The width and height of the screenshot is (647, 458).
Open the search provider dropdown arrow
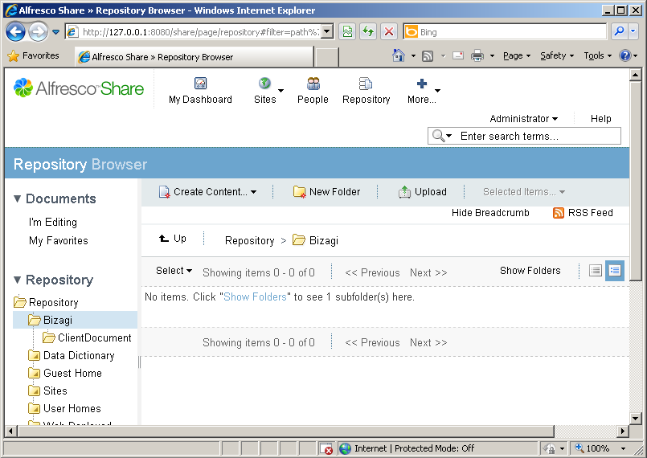pyautogui.click(x=633, y=32)
